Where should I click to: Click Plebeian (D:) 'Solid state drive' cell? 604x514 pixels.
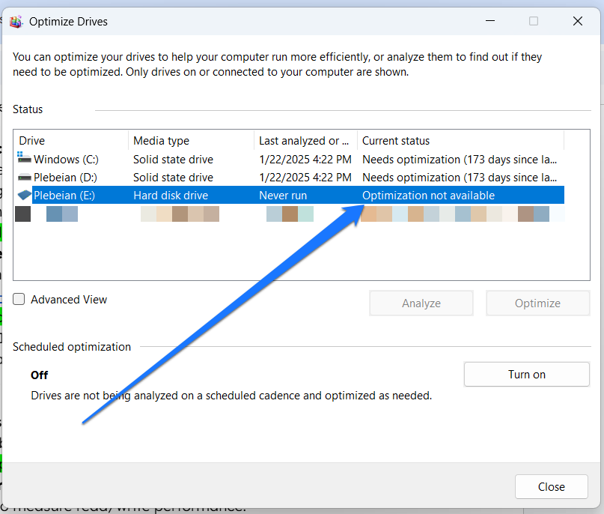tap(173, 178)
